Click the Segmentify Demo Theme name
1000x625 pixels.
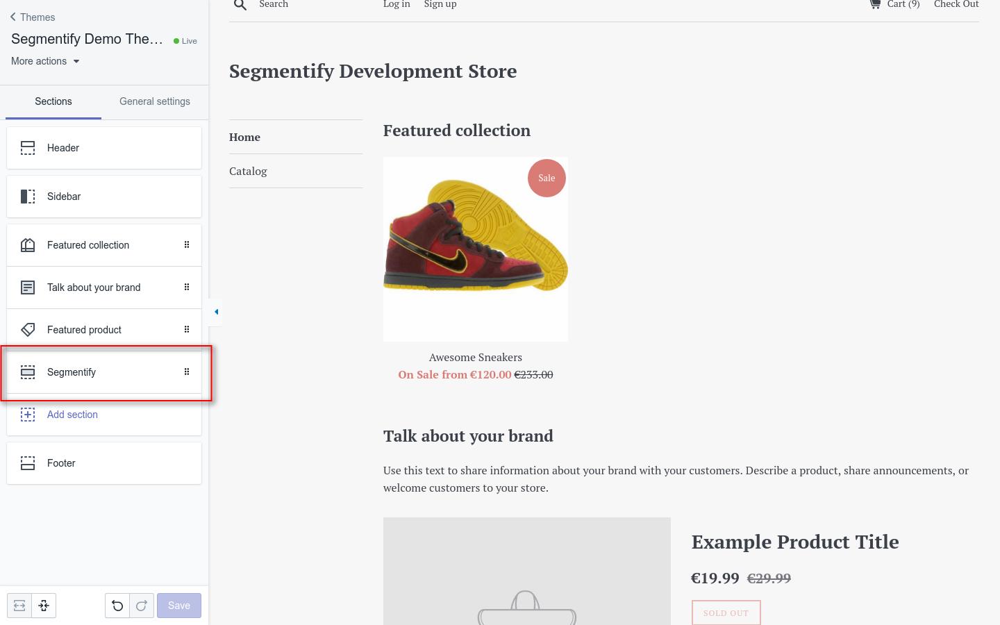tap(87, 39)
